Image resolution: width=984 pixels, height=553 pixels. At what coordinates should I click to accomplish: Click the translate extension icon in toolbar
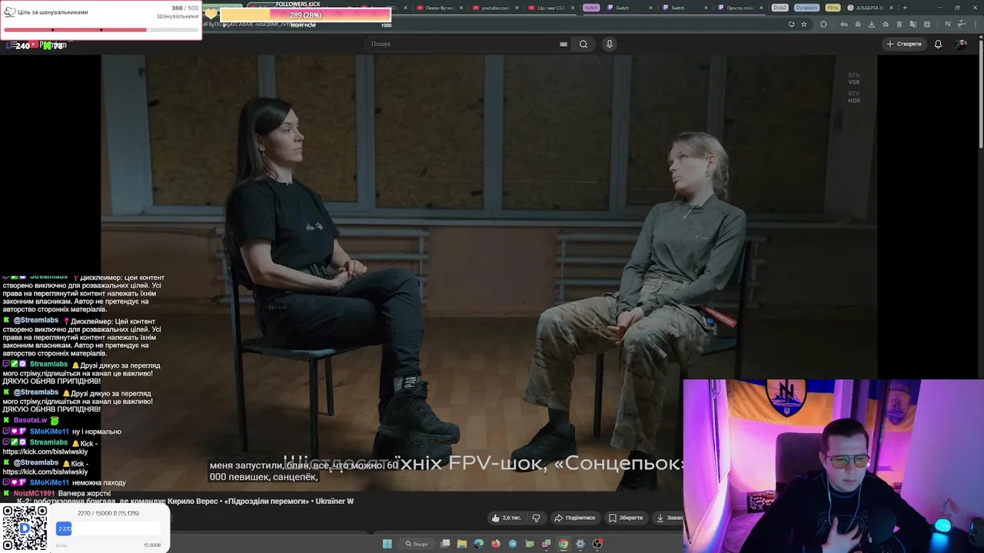click(913, 24)
